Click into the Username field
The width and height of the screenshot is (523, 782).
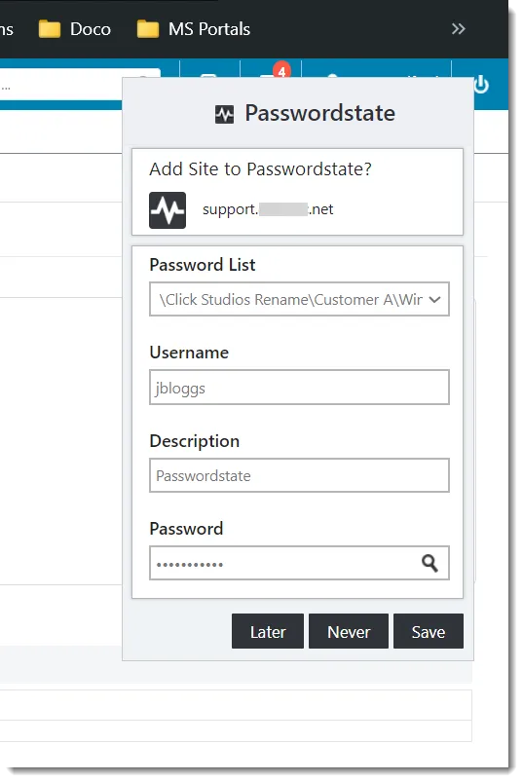(x=299, y=387)
